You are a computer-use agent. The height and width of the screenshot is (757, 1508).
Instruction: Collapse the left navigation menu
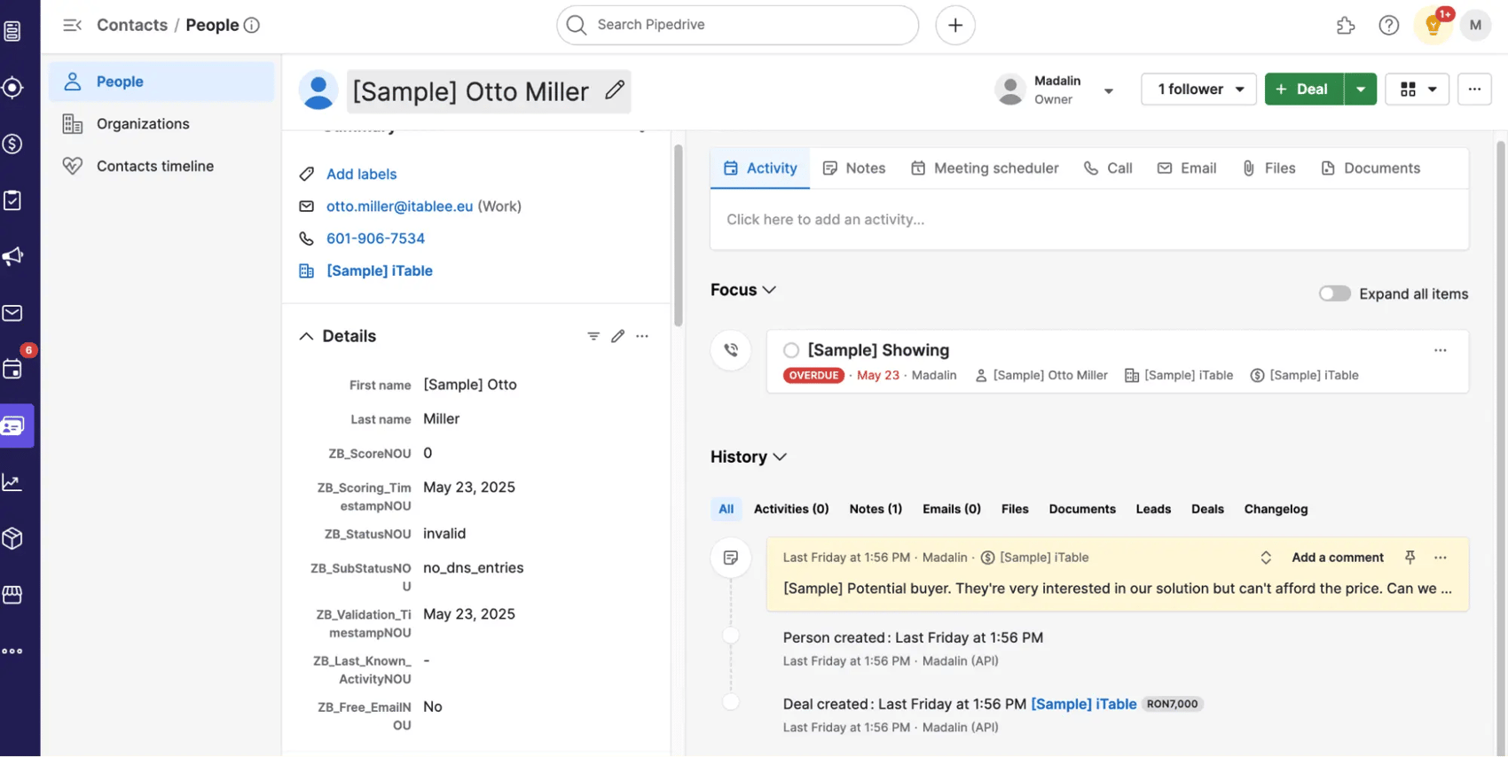pyautogui.click(x=72, y=25)
